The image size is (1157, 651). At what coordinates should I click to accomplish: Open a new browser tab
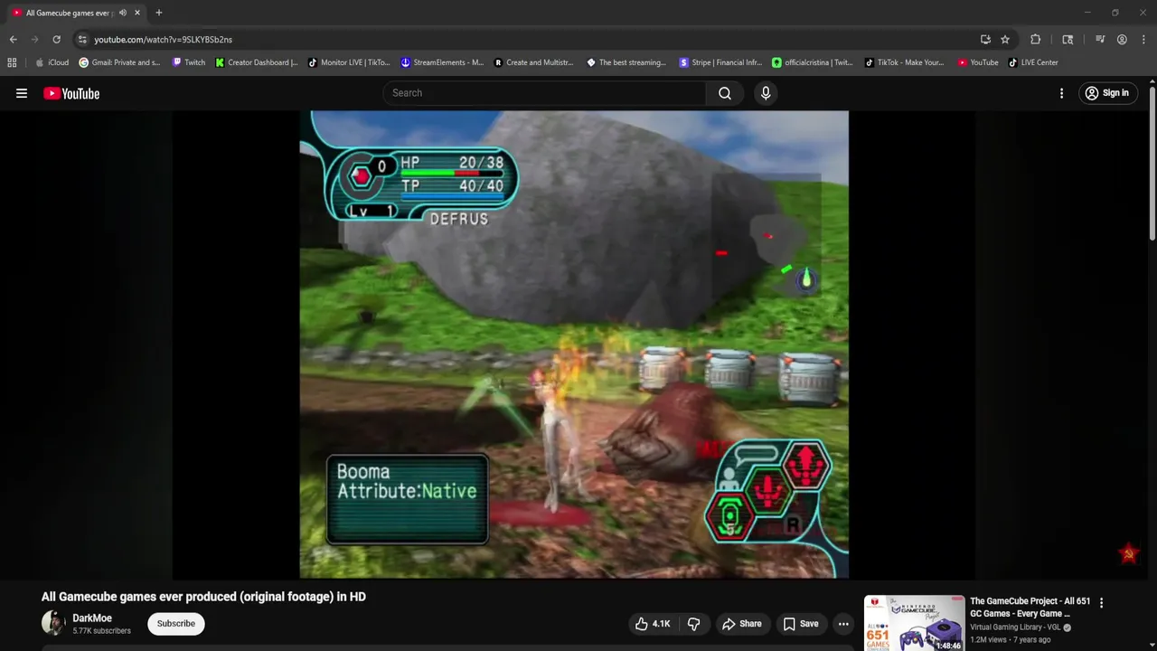tap(158, 13)
